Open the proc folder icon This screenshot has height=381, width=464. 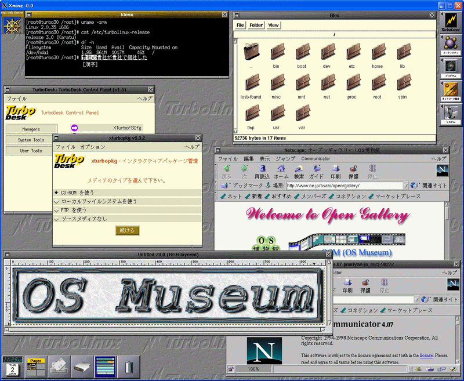[x=353, y=82]
